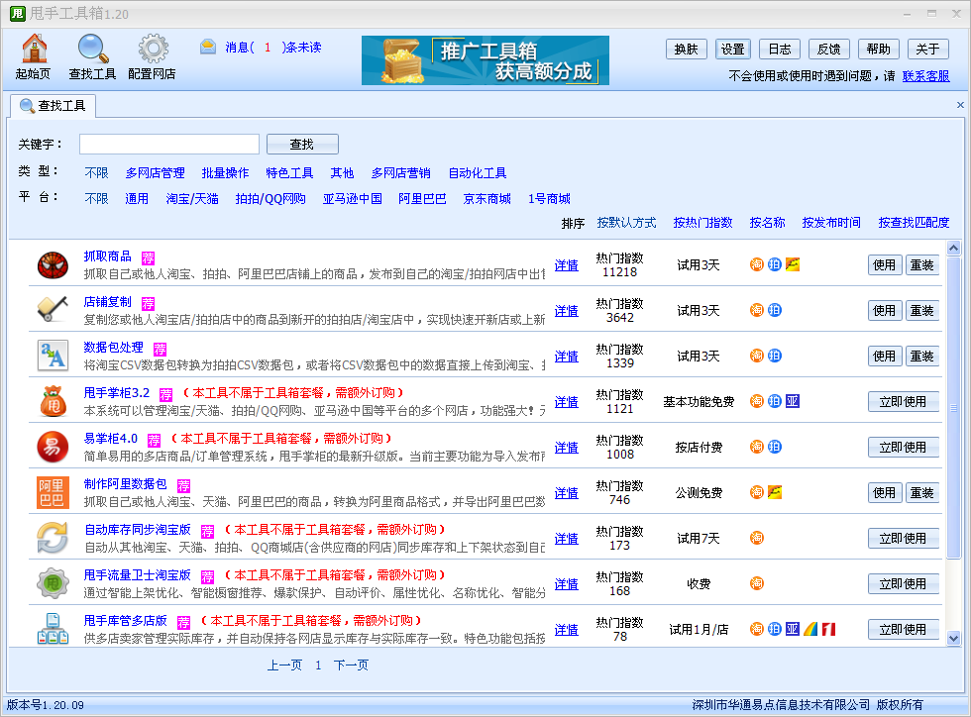Click the 甩手掌柜3.2 money bag icon
The height and width of the screenshot is (717, 971).
coord(53,401)
